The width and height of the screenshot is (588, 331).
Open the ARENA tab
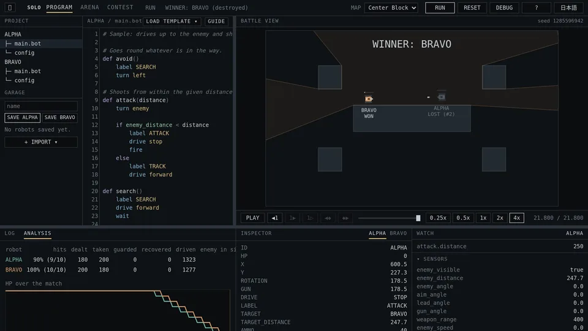[x=89, y=7]
